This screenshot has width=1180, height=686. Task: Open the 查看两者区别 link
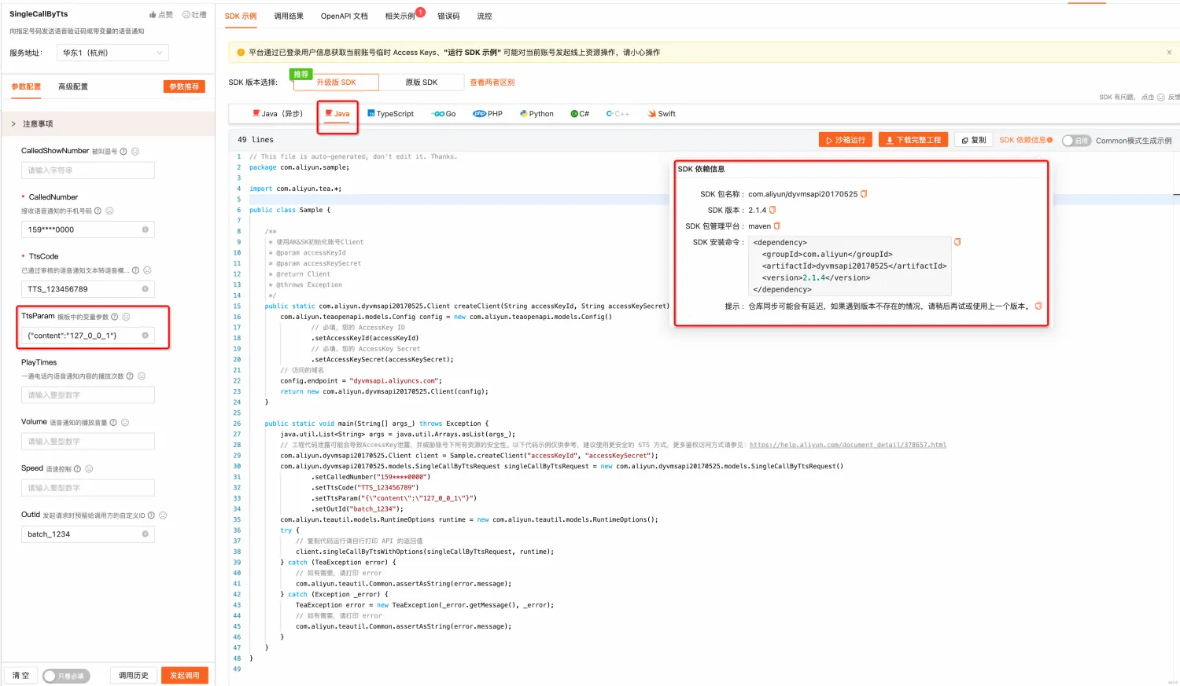492,83
